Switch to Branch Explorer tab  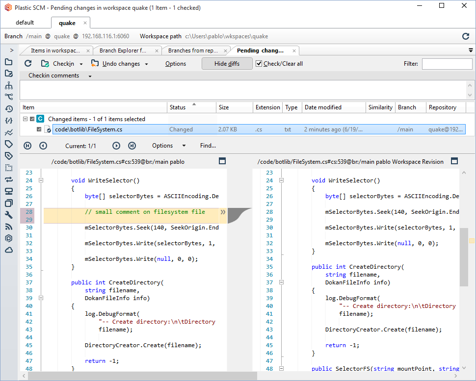tap(123, 51)
